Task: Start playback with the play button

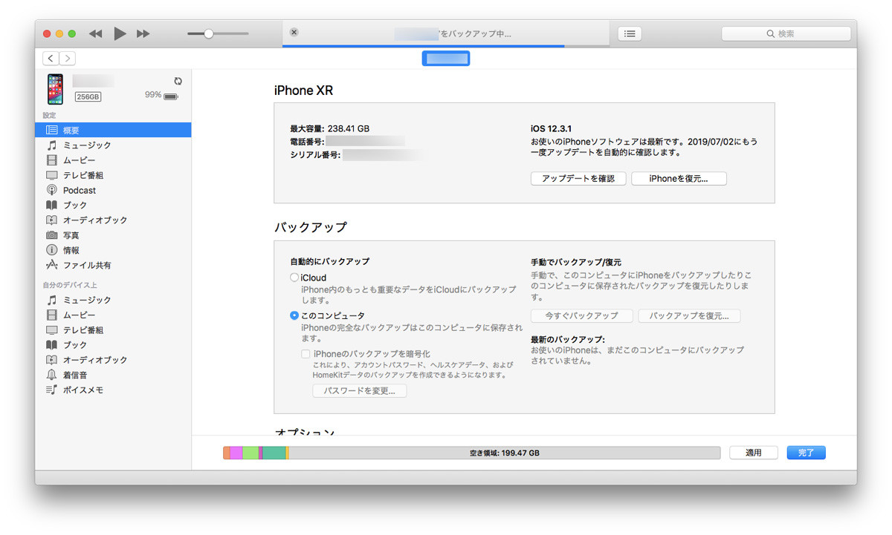Action: pyautogui.click(x=120, y=33)
